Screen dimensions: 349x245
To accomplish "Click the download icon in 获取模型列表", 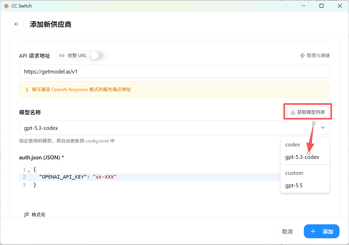I will pos(293,112).
